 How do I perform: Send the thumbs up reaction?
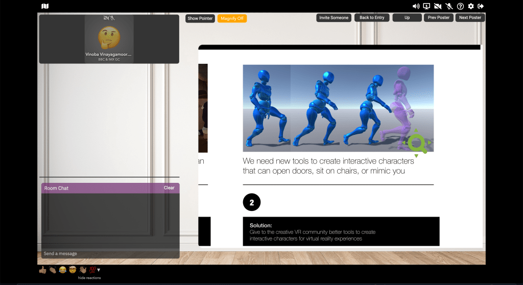[x=43, y=270]
